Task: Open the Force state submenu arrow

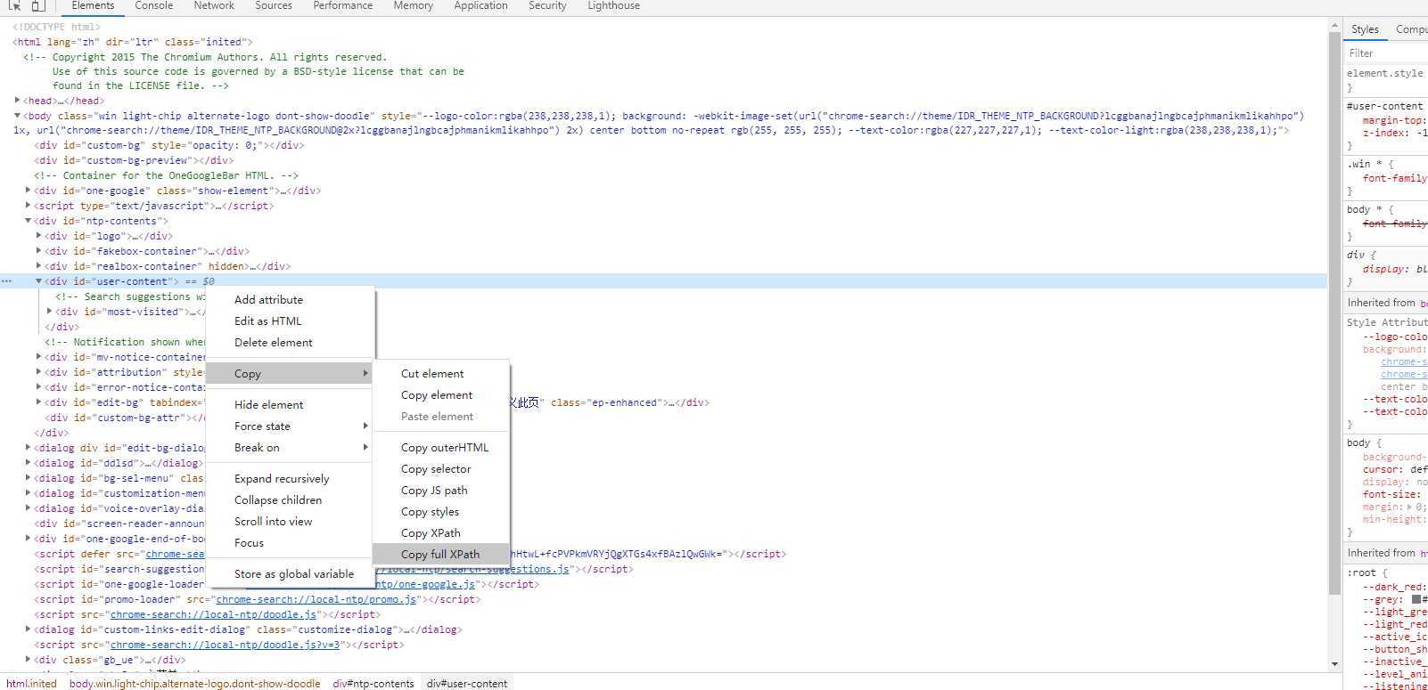Action: pyautogui.click(x=365, y=426)
